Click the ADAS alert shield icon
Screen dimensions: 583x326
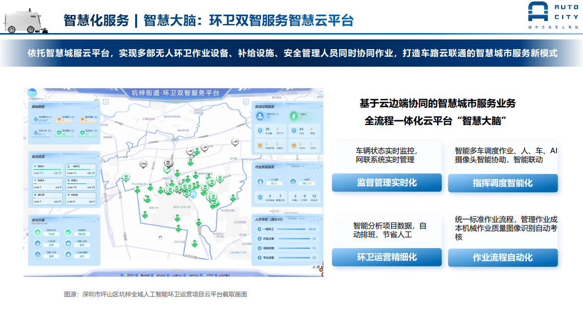click(294, 145)
